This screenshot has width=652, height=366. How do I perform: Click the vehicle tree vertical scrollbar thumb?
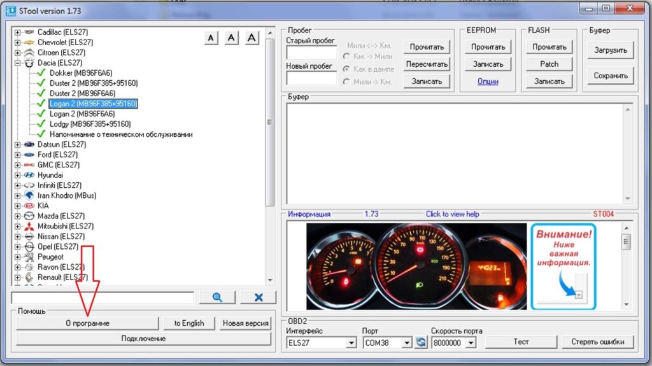(269, 122)
